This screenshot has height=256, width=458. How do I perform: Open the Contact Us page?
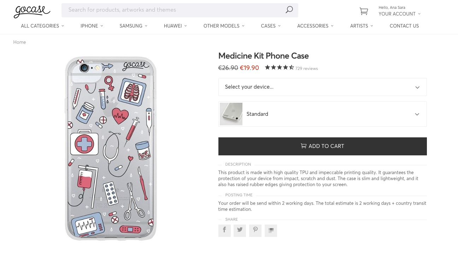(x=404, y=26)
